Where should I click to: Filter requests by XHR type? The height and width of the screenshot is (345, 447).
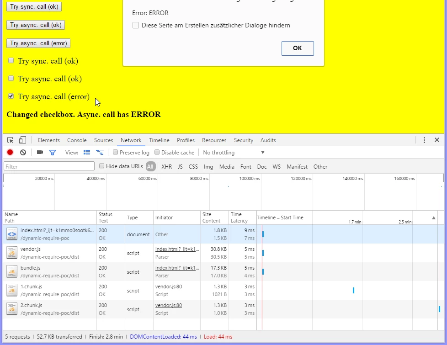[x=166, y=167]
